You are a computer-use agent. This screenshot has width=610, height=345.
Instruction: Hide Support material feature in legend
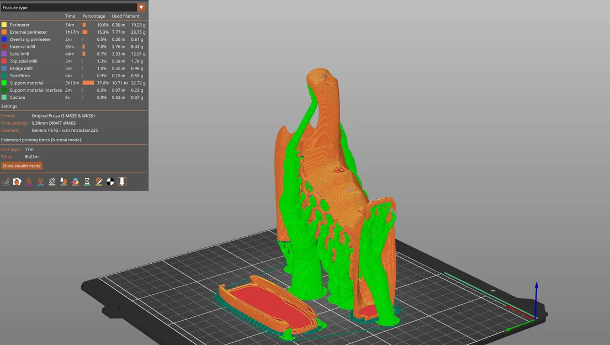point(74,83)
